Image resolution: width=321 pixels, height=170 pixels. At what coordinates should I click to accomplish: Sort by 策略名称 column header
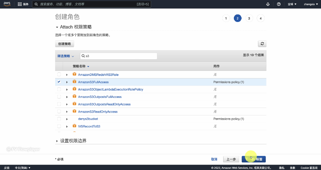click(x=81, y=66)
